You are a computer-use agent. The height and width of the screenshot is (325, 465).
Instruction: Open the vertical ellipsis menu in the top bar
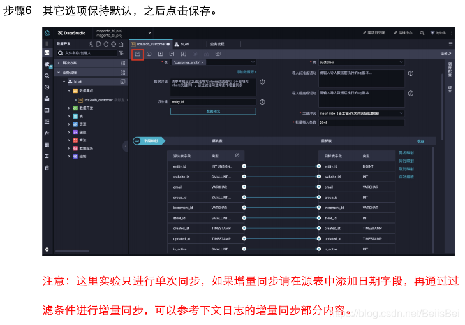pos(452,33)
